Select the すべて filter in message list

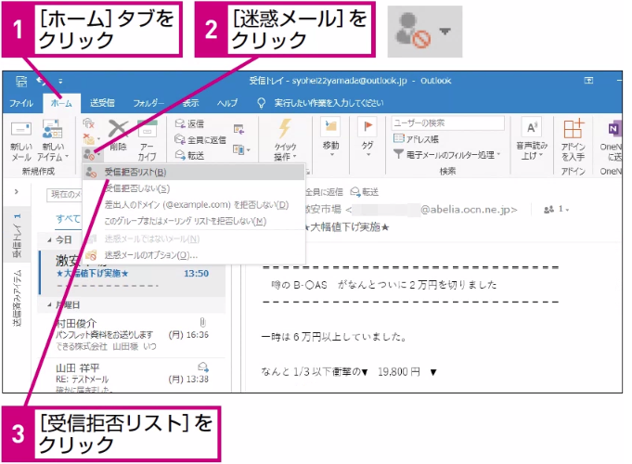(x=68, y=219)
